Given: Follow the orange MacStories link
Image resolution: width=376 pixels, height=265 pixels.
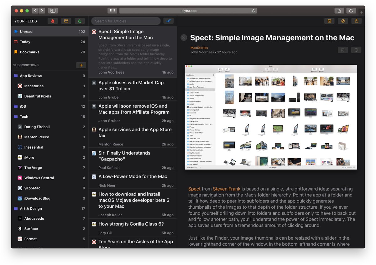Looking at the screenshot, I should 199,48.
